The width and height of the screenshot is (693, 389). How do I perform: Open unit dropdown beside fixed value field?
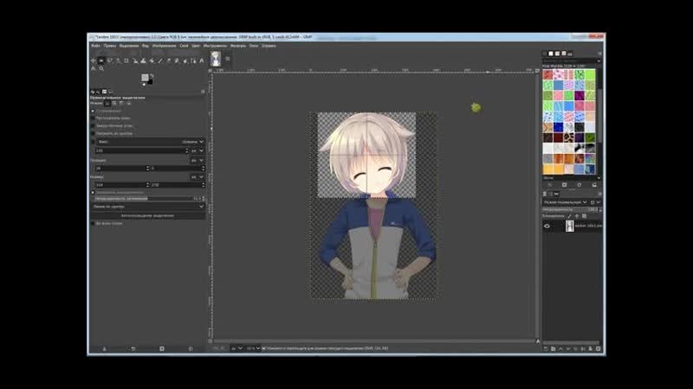click(198, 150)
